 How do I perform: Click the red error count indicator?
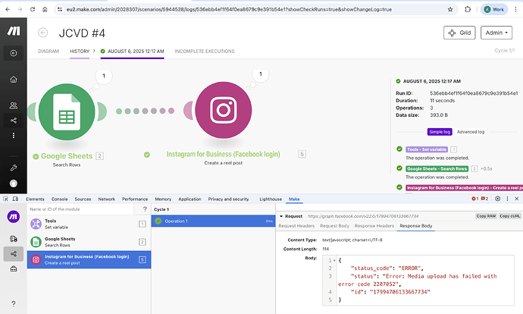475,199
